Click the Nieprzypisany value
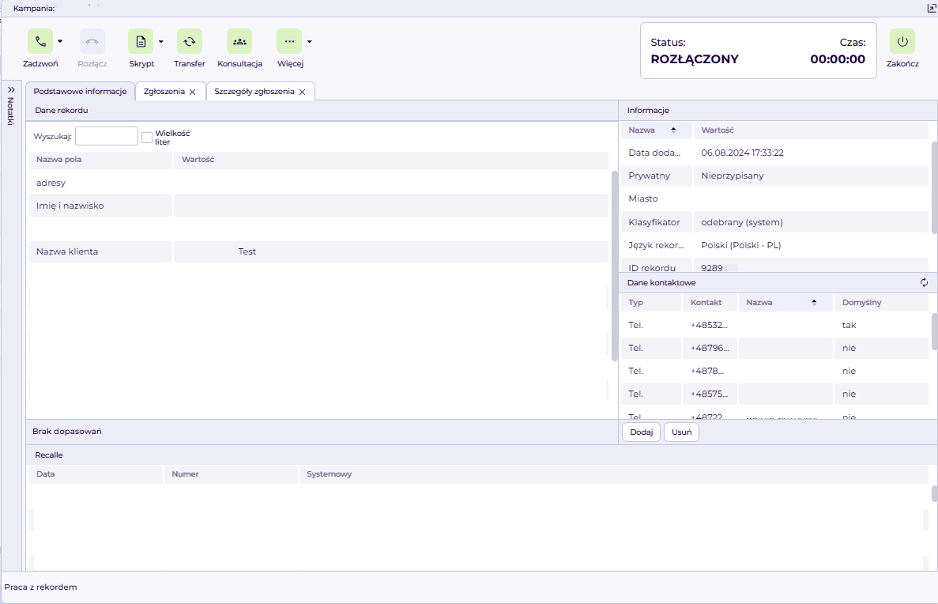Viewport: 938px width, 604px height. [x=733, y=176]
